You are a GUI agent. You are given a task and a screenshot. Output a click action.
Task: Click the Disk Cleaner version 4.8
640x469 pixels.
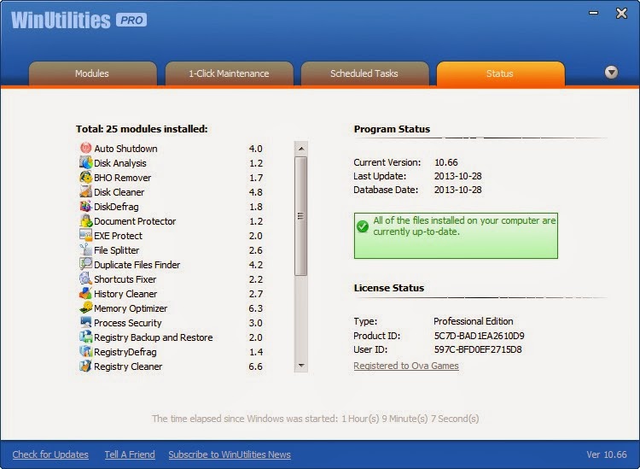click(255, 192)
